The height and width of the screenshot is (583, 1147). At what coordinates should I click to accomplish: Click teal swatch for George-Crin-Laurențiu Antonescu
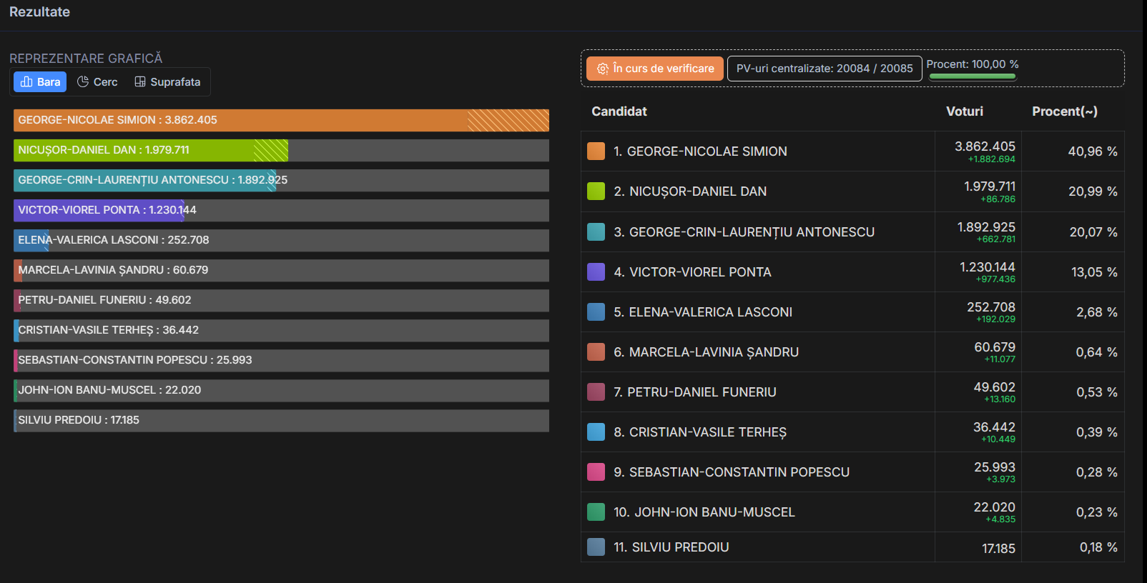tap(596, 232)
